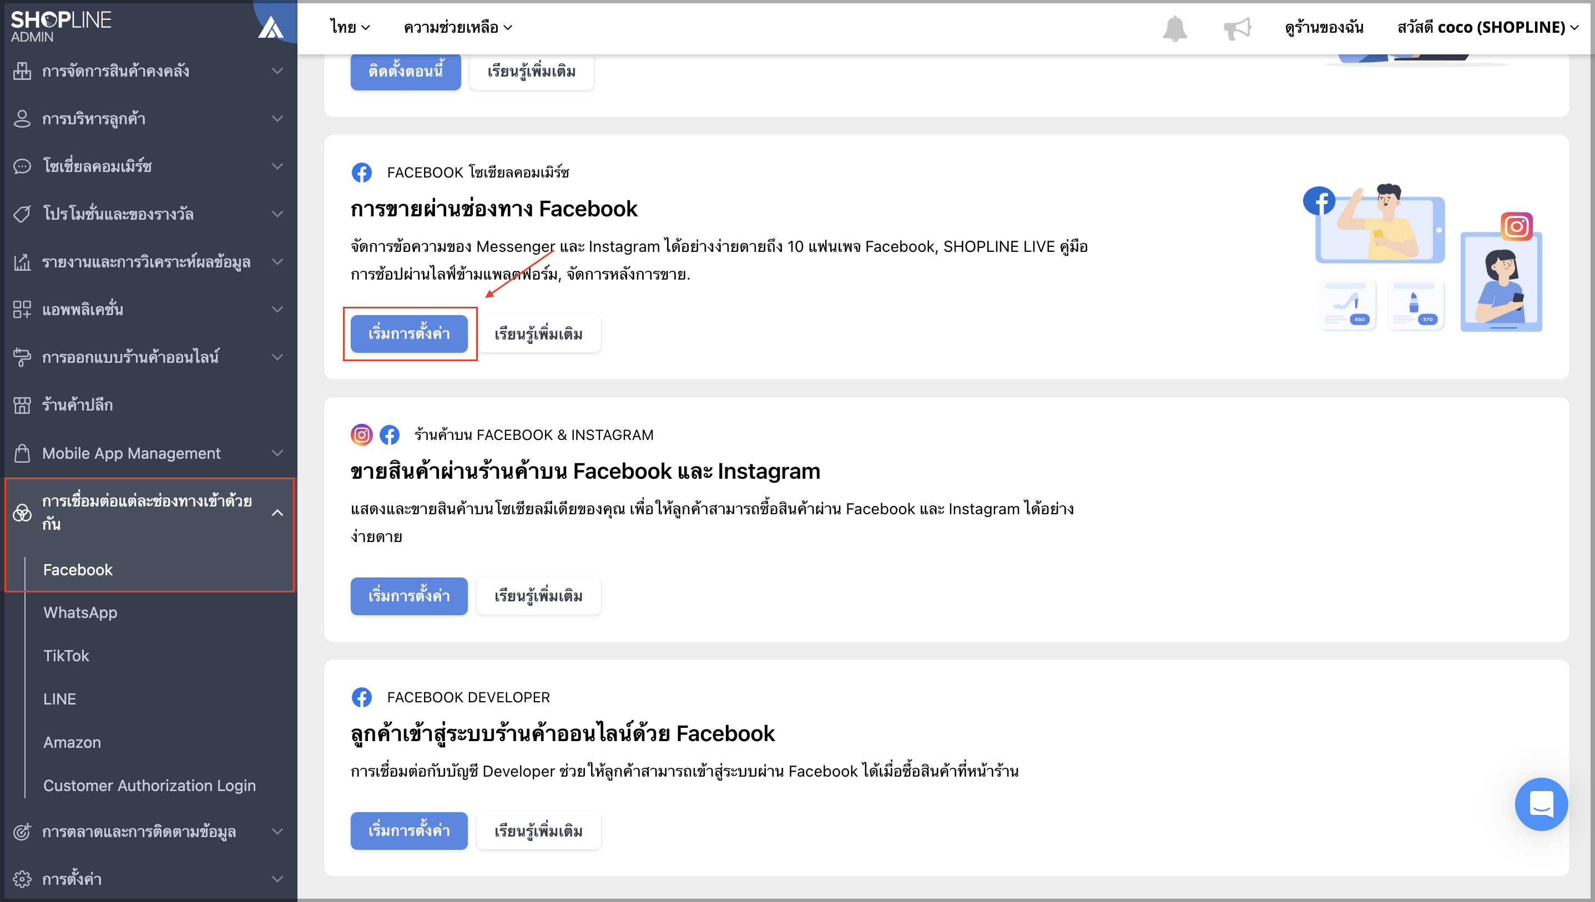This screenshot has width=1595, height=902.
Task: Open the ไทย language dropdown
Action: click(350, 27)
